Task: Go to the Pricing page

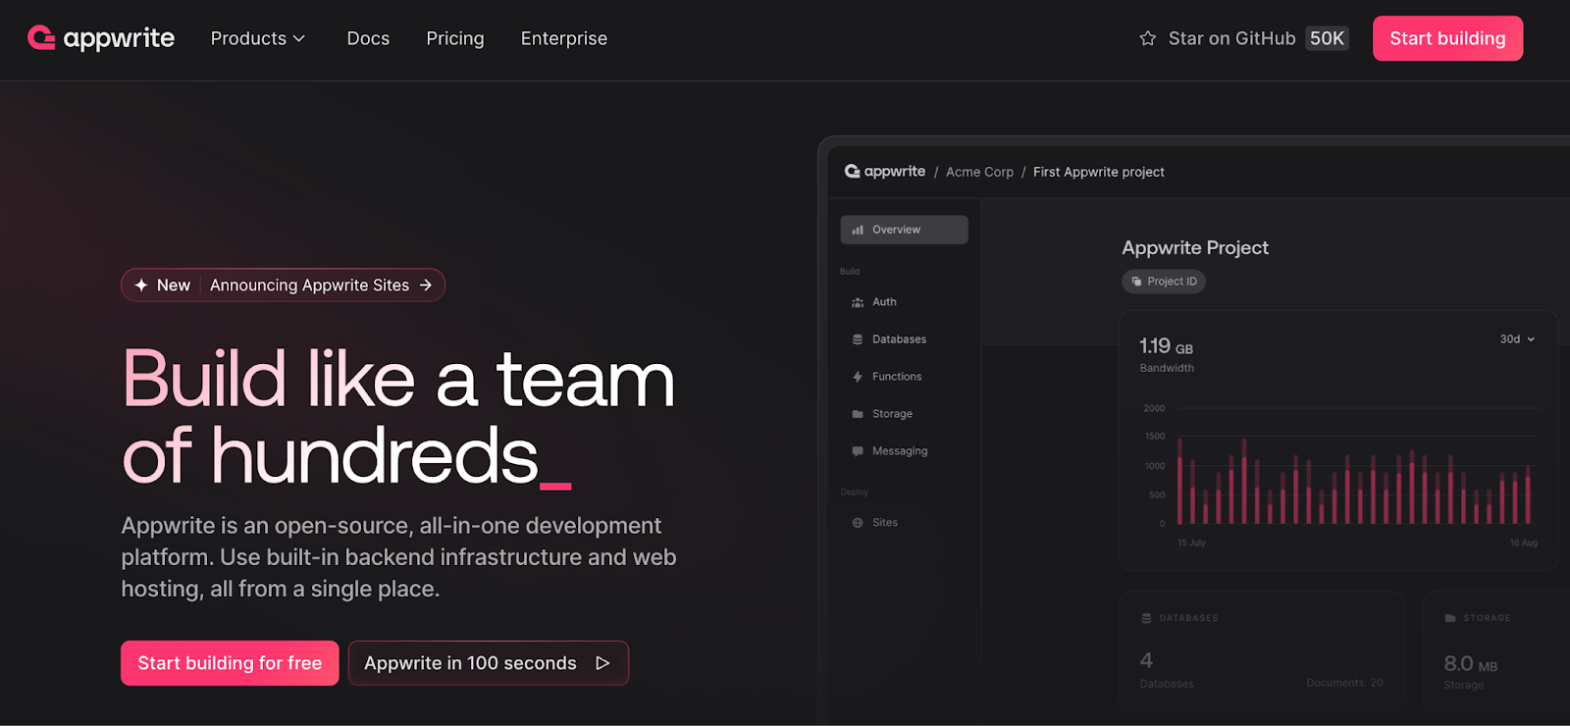Action: (x=455, y=38)
